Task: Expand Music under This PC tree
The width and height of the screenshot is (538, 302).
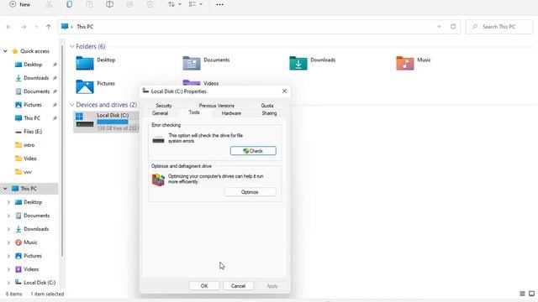Action: point(8,242)
